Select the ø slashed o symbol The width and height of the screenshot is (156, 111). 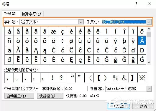(71, 41)
